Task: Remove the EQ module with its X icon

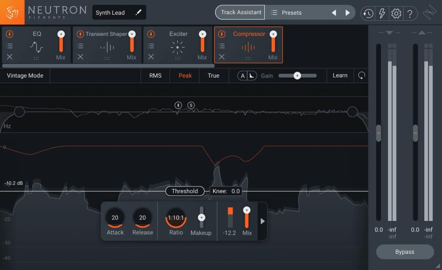Action: 10,57
